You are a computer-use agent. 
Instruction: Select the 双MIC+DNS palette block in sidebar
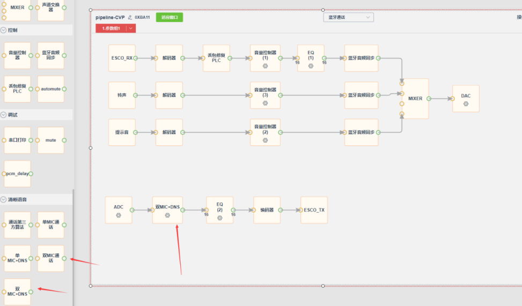[x=17, y=292]
